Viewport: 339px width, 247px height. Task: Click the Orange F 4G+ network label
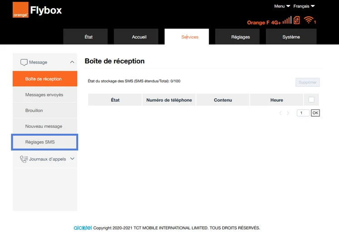[x=264, y=23]
